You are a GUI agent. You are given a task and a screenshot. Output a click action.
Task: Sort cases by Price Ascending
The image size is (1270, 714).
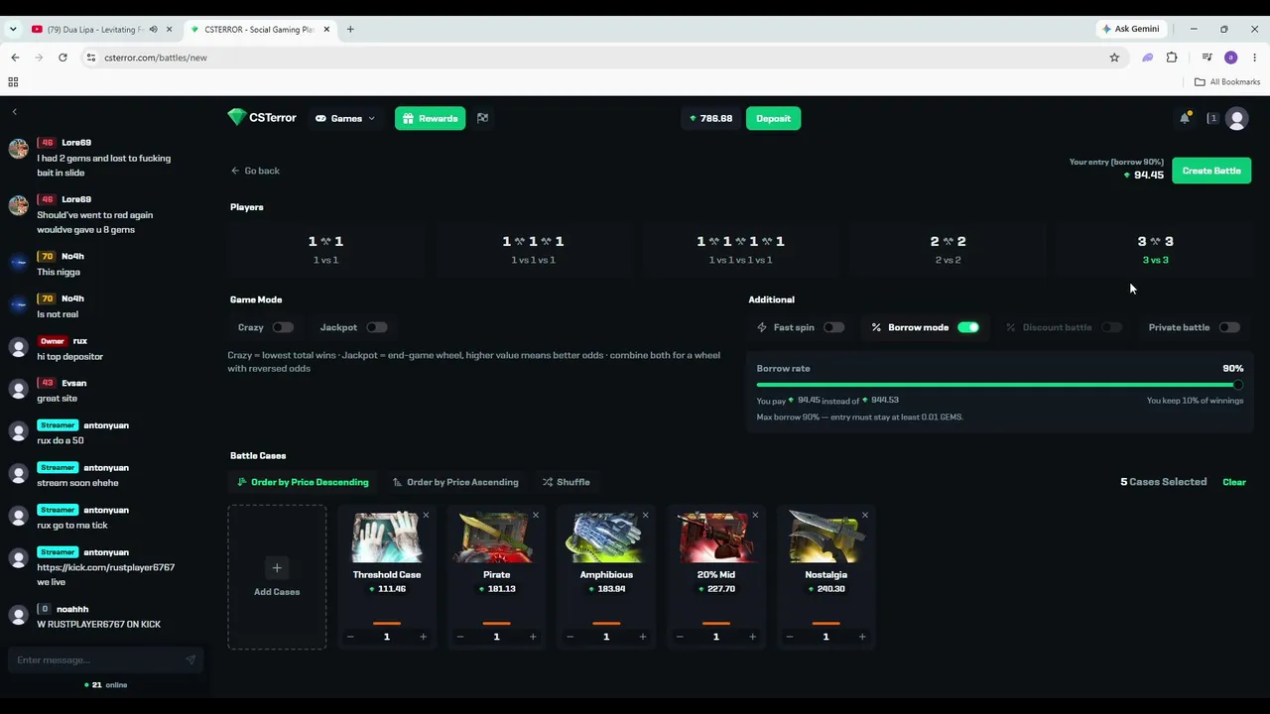click(455, 482)
